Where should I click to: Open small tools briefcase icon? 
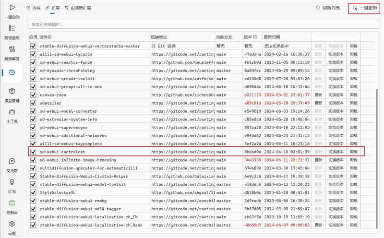(12, 112)
